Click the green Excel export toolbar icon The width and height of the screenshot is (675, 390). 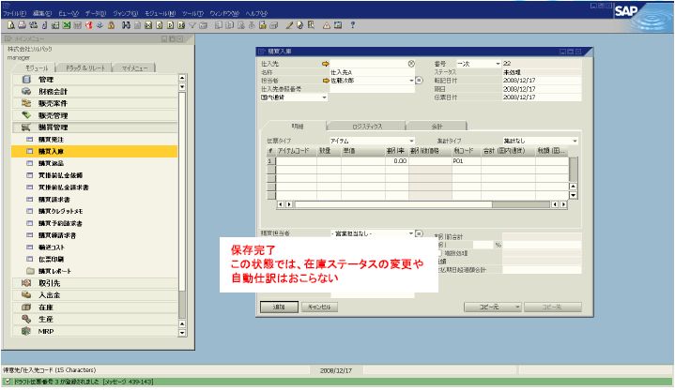point(67,25)
